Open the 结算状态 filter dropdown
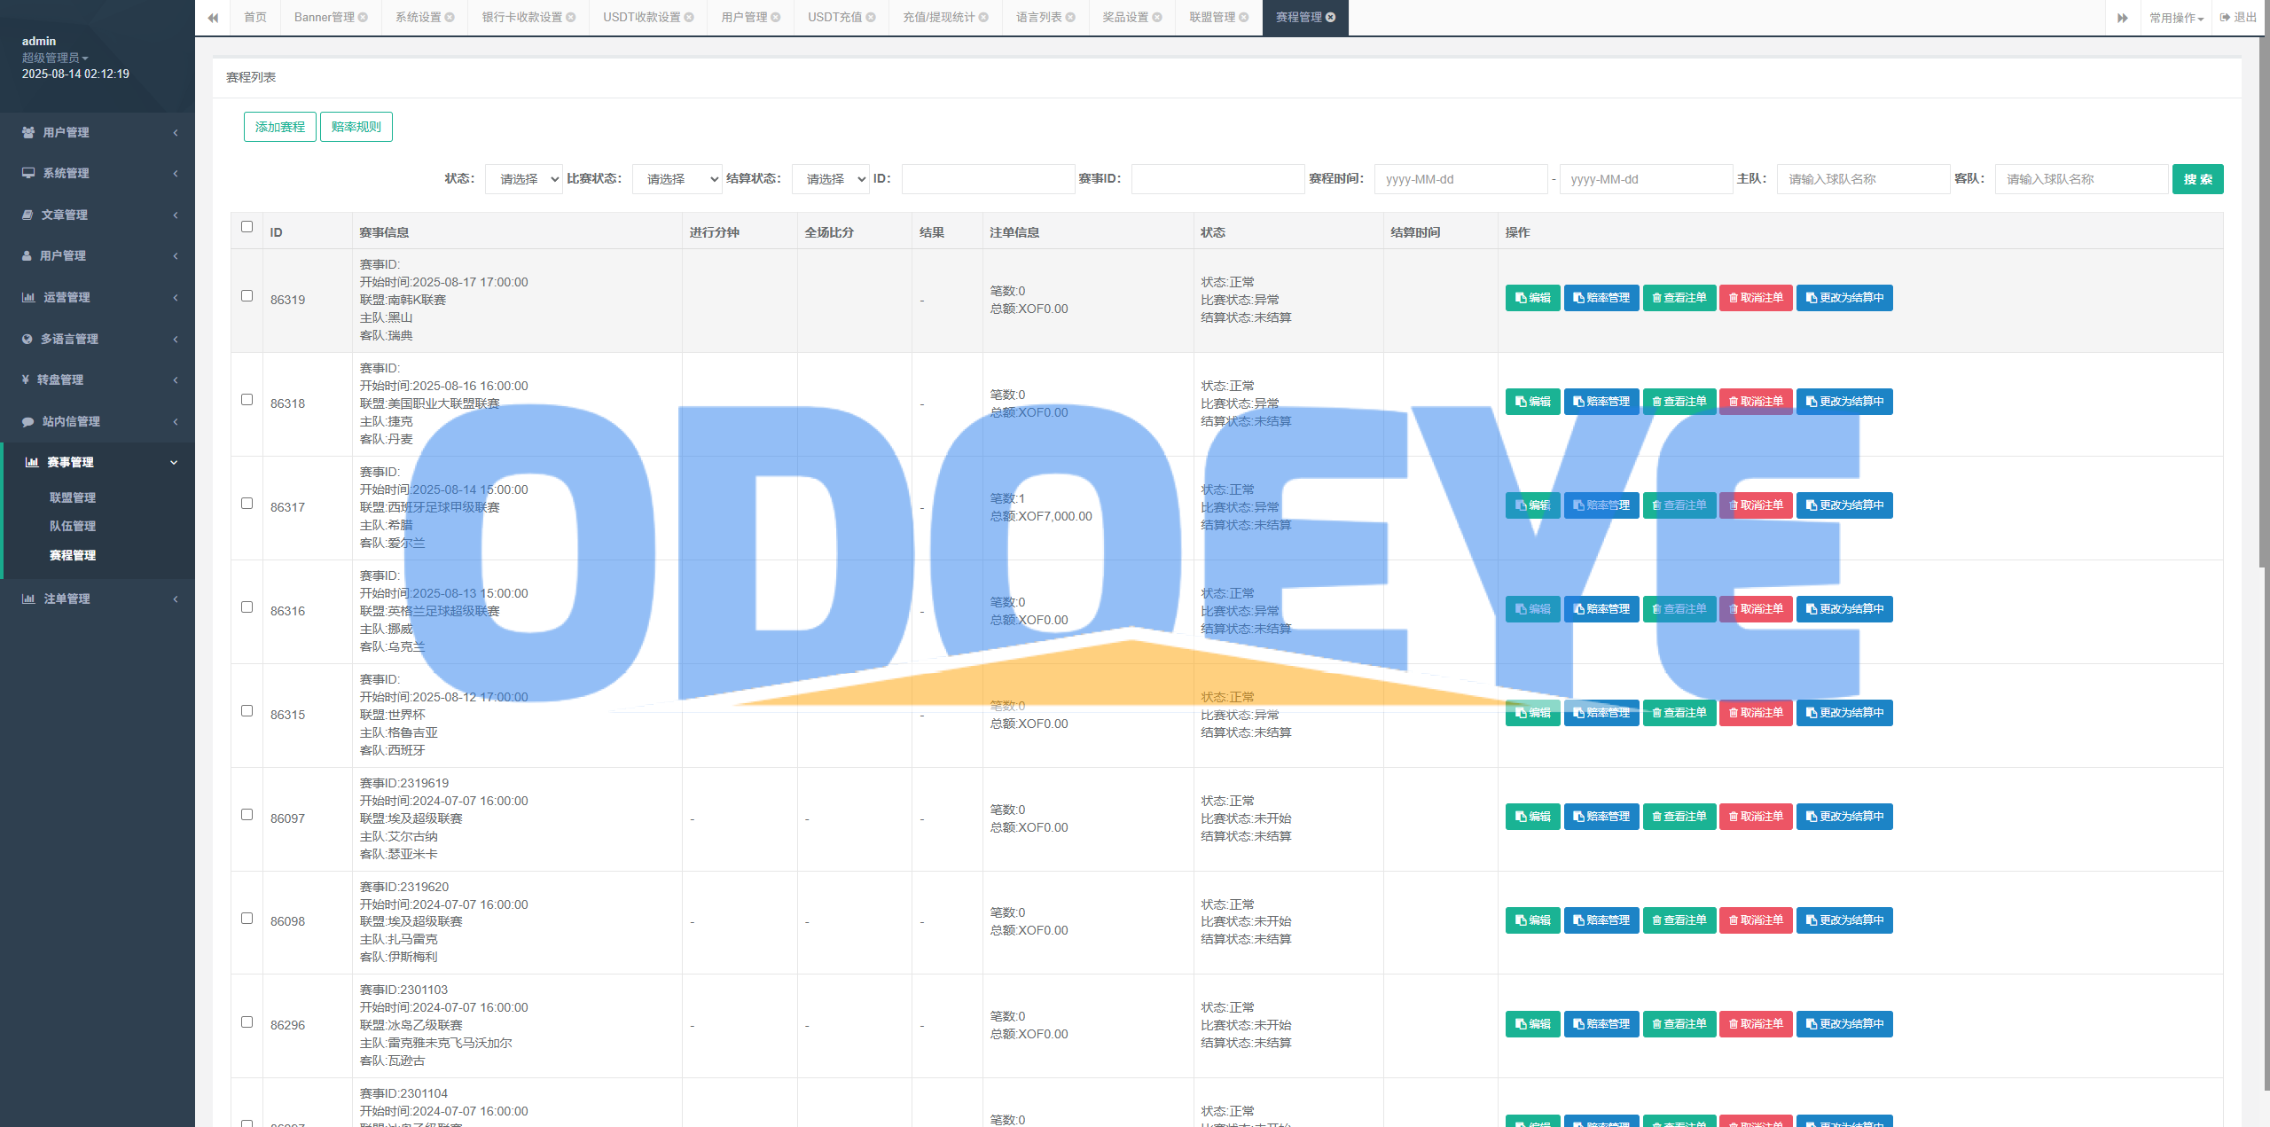The height and width of the screenshot is (1127, 2270). [x=830, y=179]
